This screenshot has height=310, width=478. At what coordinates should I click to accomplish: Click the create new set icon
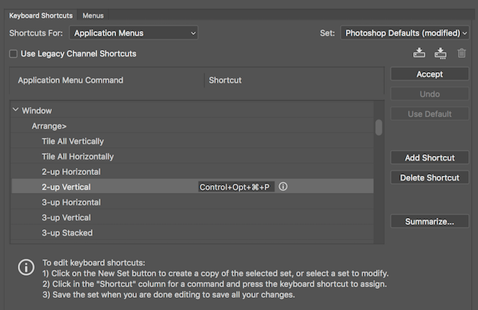click(x=440, y=53)
